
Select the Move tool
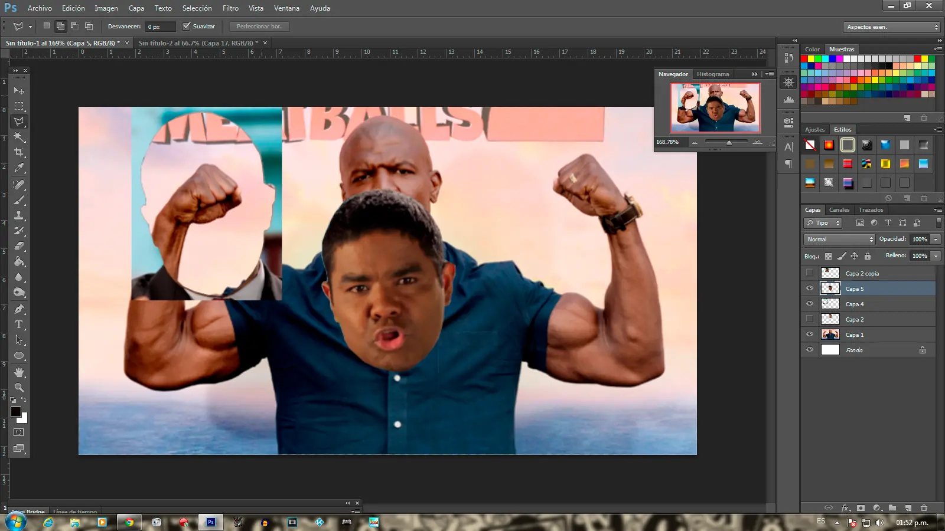(19, 91)
